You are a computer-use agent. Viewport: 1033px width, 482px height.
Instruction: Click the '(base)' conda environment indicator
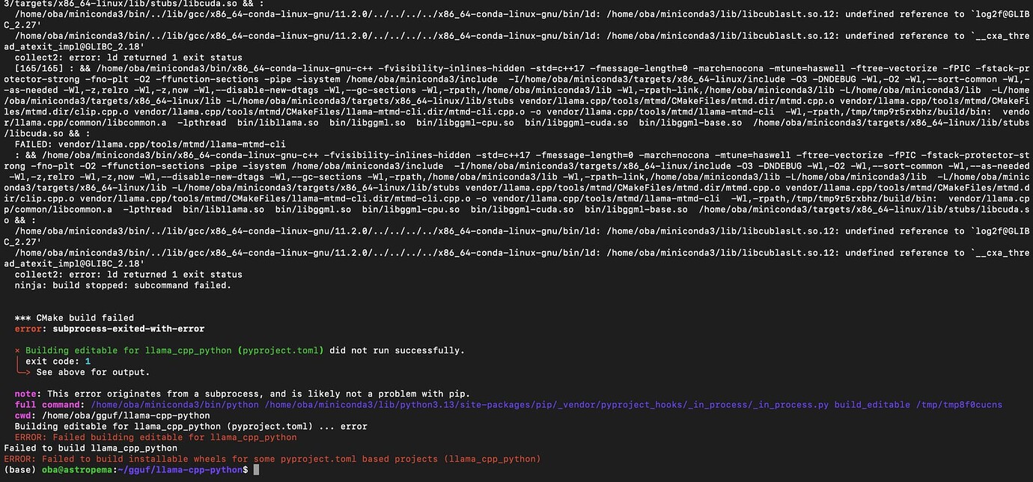pyautogui.click(x=17, y=469)
